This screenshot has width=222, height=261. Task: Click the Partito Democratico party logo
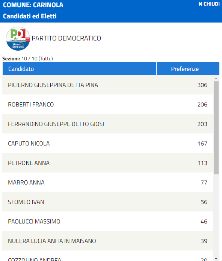(x=18, y=39)
